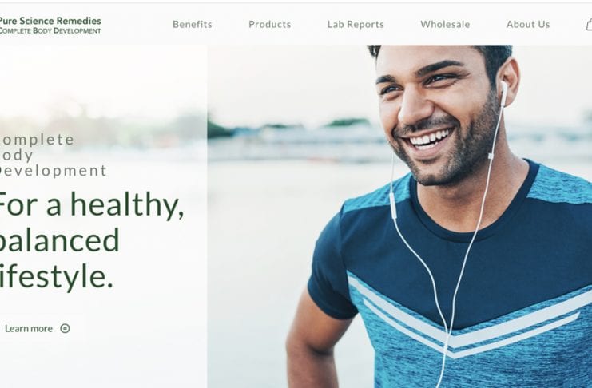
Task: Click the word 'balanced' in the headline
Action: coord(59,240)
